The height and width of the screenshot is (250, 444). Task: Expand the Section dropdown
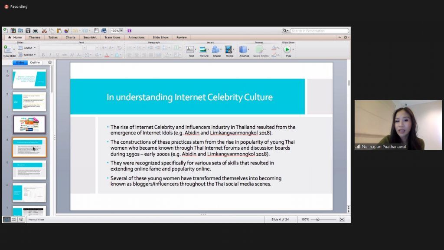(29, 55)
